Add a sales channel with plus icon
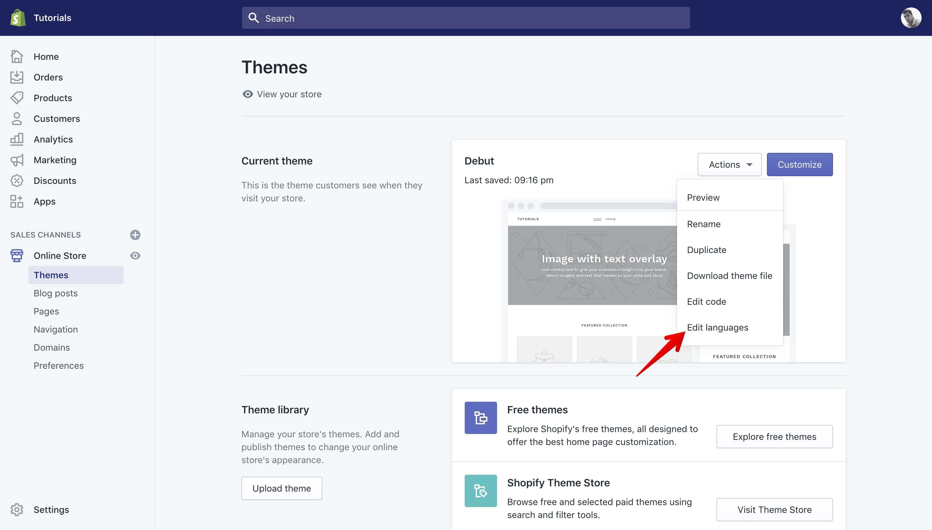The image size is (932, 530). (x=135, y=235)
